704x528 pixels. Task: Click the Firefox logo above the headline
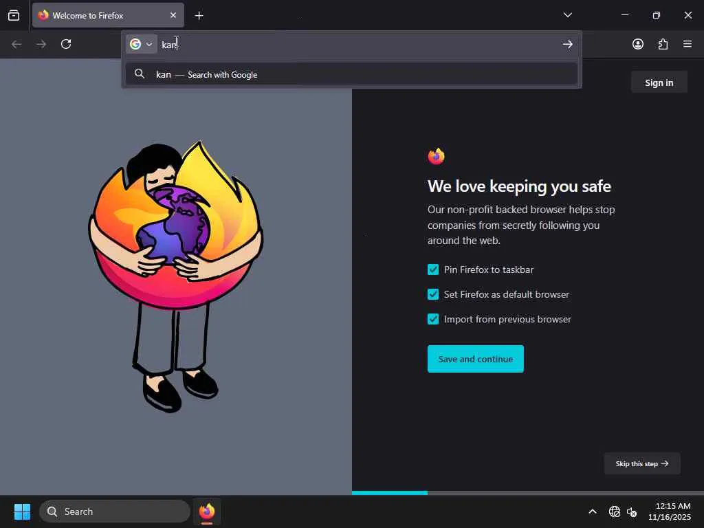click(436, 157)
